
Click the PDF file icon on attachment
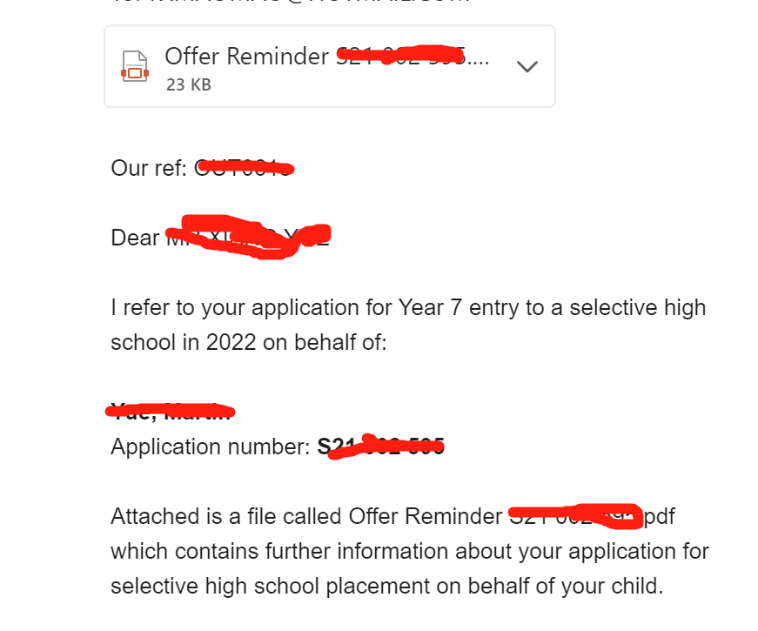135,66
